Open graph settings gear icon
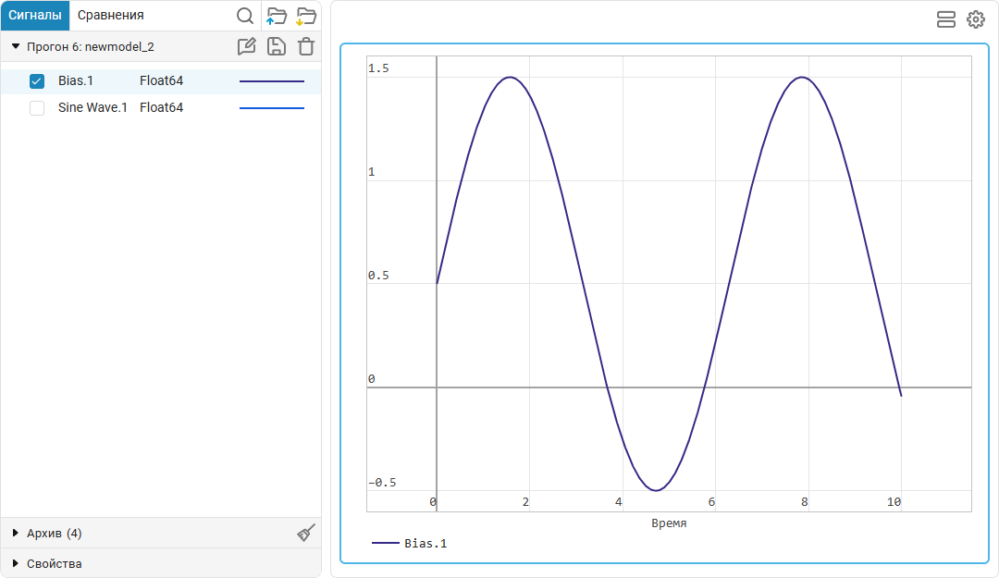 (976, 19)
